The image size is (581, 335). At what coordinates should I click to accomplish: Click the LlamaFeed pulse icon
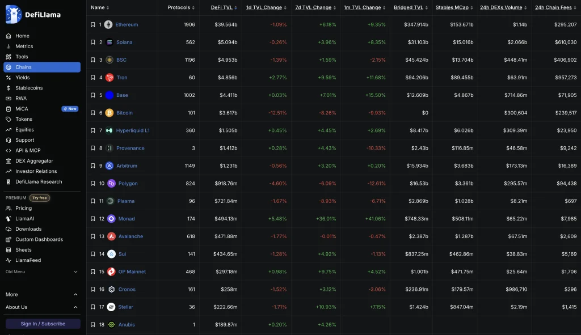click(9, 260)
